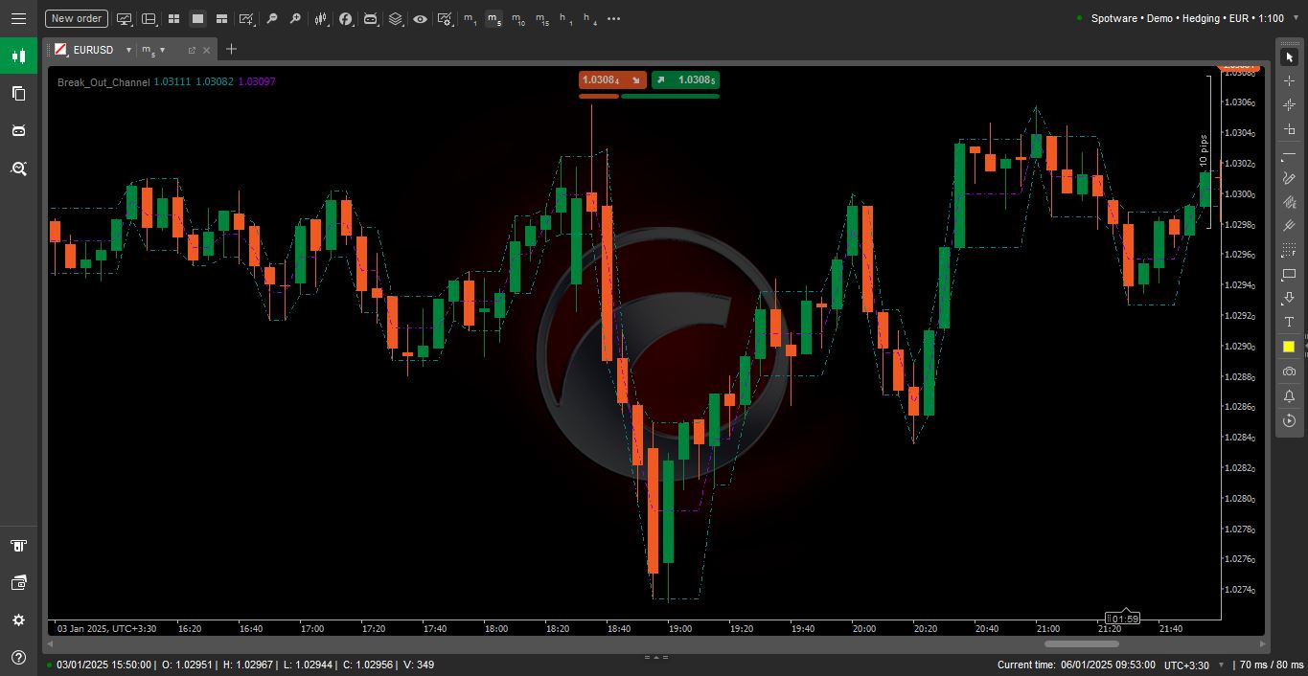The width and height of the screenshot is (1308, 676).
Task: Toggle chart objects visibility with the eye icon
Action: 420,18
